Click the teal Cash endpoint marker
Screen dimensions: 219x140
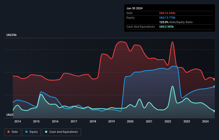pos(214,111)
